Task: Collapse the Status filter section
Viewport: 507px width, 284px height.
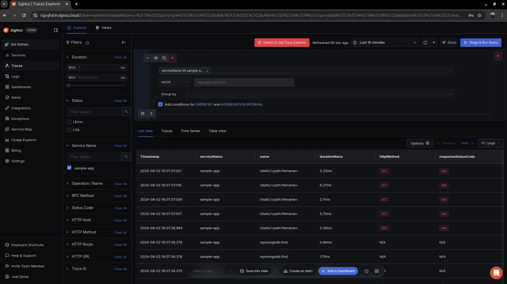Action: click(x=67, y=101)
